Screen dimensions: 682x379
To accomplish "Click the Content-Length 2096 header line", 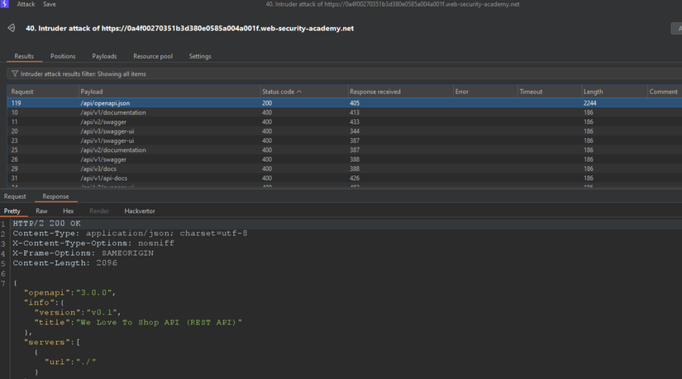I will [x=64, y=263].
